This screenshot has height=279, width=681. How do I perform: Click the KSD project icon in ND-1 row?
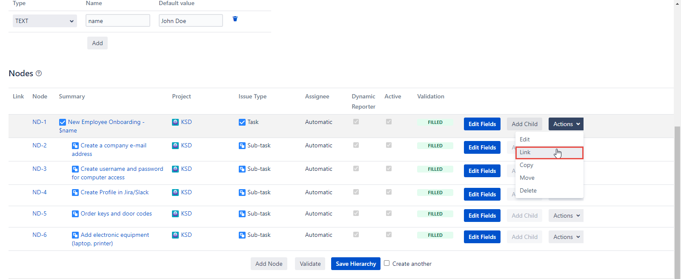pyautogui.click(x=175, y=122)
